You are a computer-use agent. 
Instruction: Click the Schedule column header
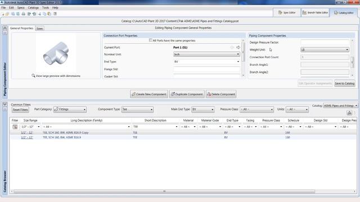[293, 120]
